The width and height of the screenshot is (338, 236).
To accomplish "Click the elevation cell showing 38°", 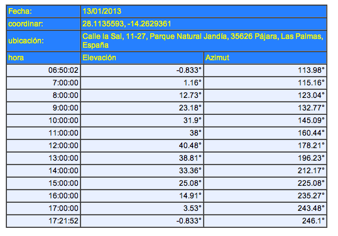I will 142,133.
